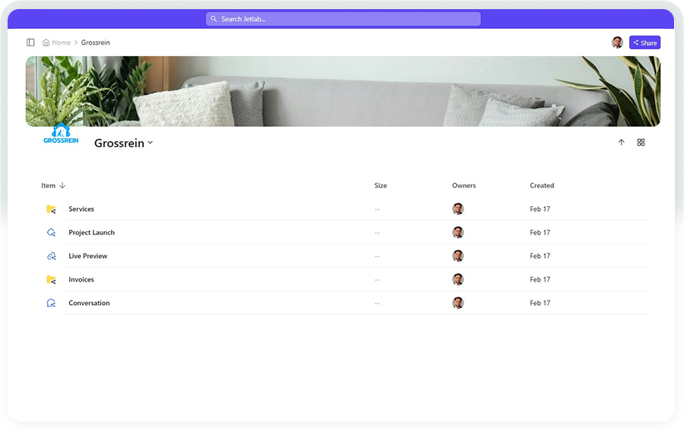Screen dimensions: 684x431
Task: Open the Conversation item
Action: [89, 303]
